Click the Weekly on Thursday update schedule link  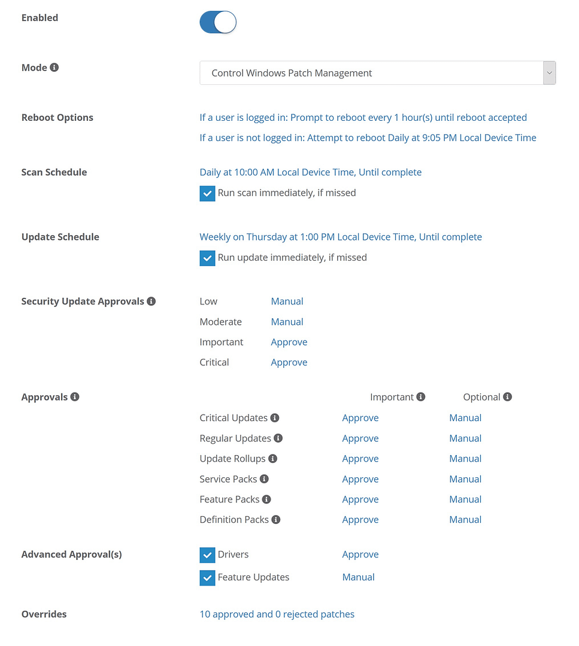coord(341,236)
